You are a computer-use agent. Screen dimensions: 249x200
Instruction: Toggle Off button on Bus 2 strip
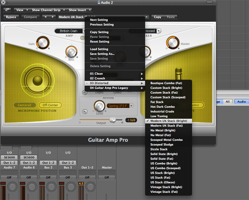pos(48,178)
